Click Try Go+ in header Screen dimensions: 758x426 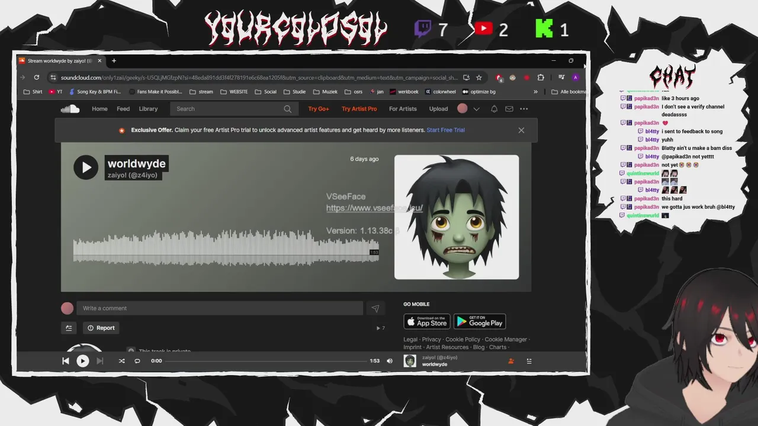[319, 109]
